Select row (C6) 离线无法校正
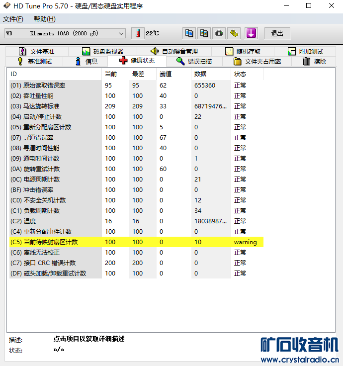Viewport: 343px width, 366px height. pyautogui.click(x=136, y=253)
